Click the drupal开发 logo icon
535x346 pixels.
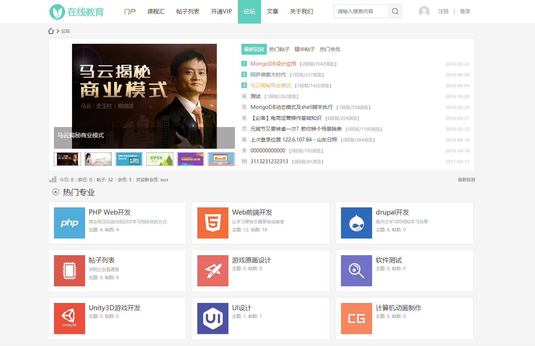point(356,223)
